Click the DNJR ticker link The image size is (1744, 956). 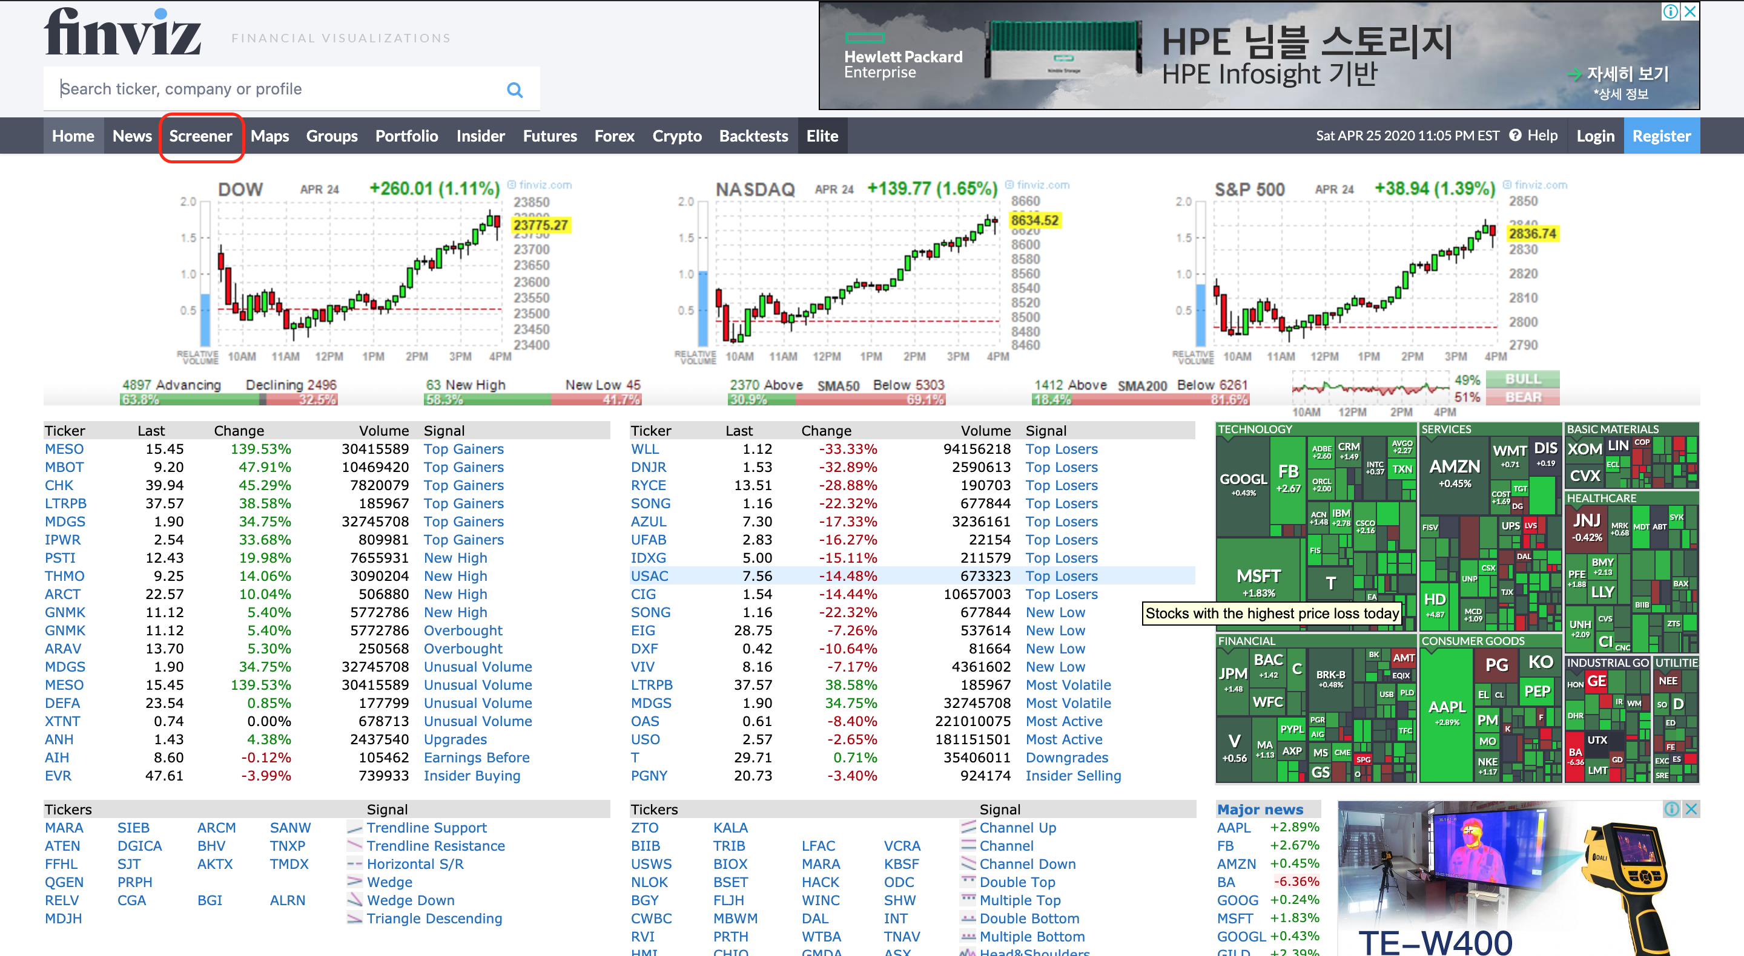pos(649,467)
